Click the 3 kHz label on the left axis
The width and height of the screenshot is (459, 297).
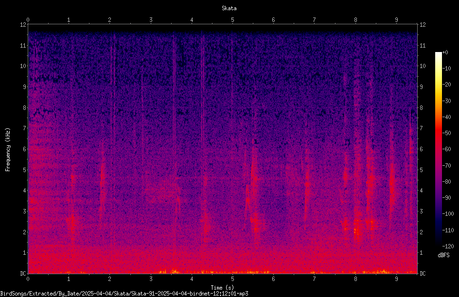[x=25, y=211]
